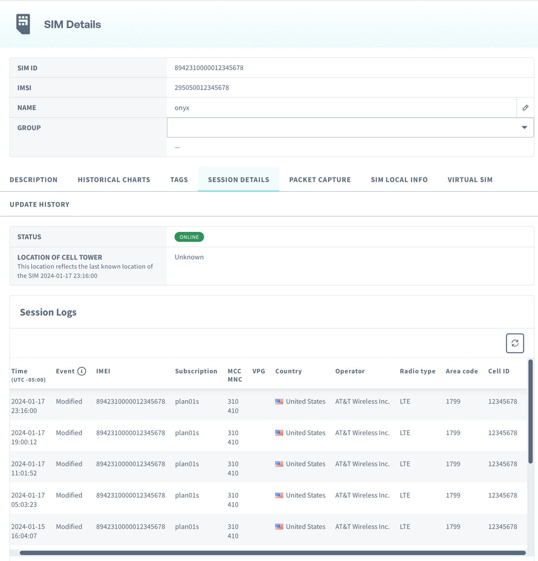Screen dimensions: 538x561
Task: Click the ONLINE status badge
Action: point(189,237)
